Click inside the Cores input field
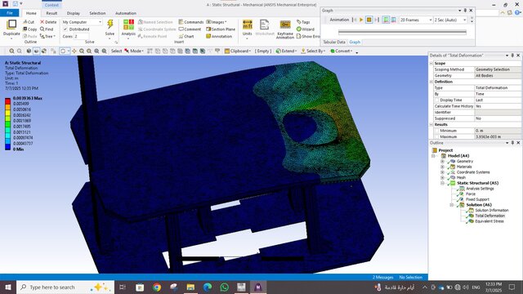 click(82, 36)
